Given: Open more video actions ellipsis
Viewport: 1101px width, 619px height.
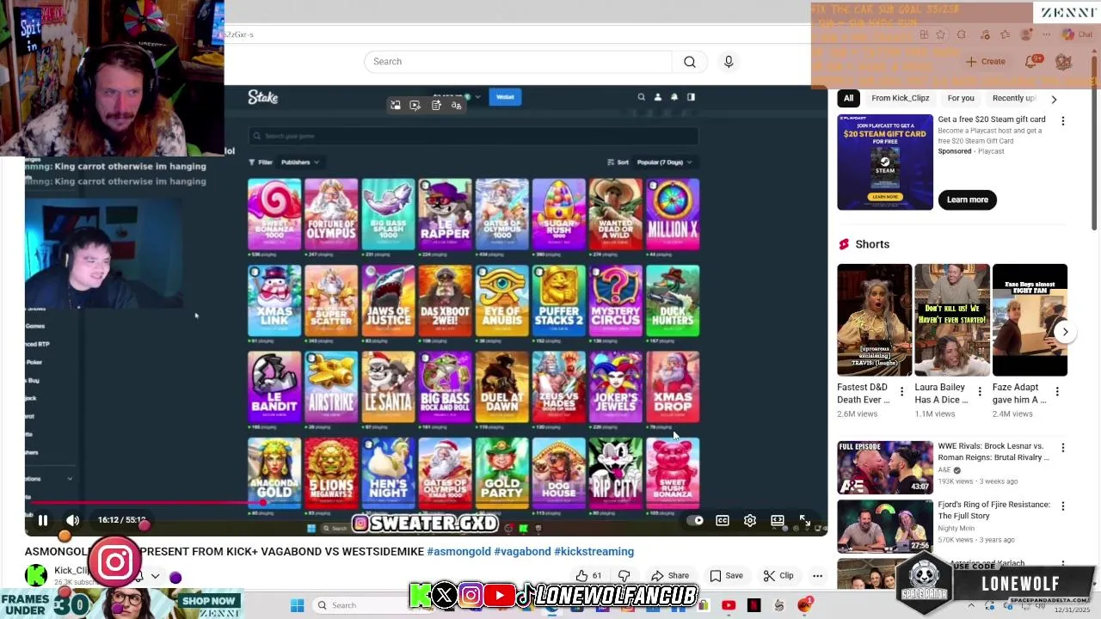Looking at the screenshot, I should [x=817, y=576].
